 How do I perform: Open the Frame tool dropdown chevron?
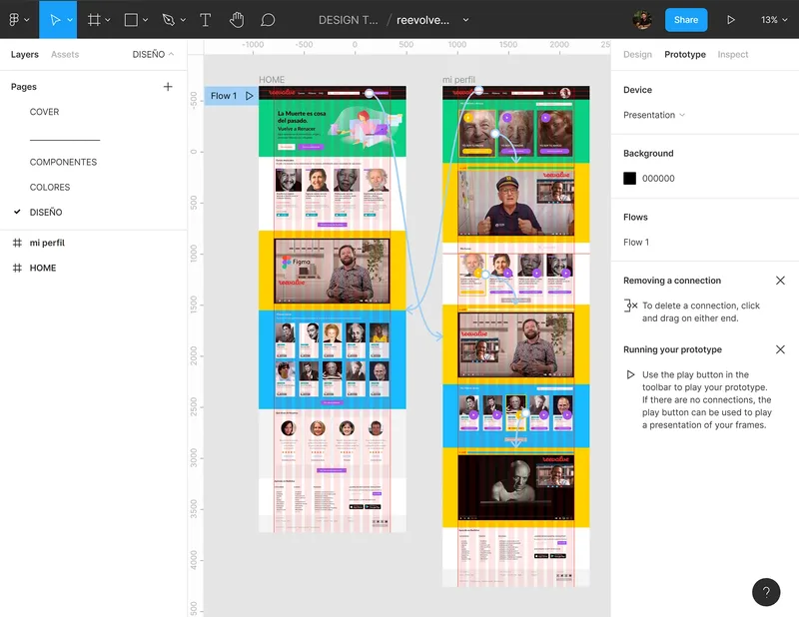pyautogui.click(x=108, y=20)
